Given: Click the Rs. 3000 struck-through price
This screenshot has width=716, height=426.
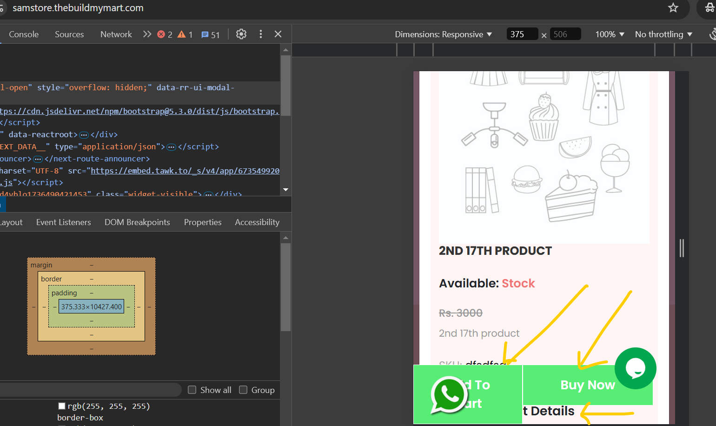Looking at the screenshot, I should coord(461,313).
